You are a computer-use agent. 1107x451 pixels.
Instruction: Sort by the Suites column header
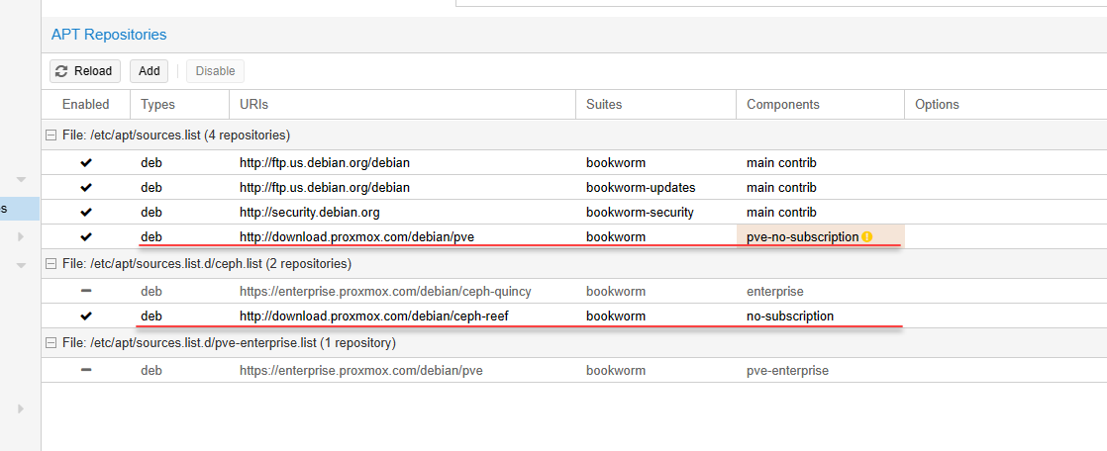click(x=604, y=105)
